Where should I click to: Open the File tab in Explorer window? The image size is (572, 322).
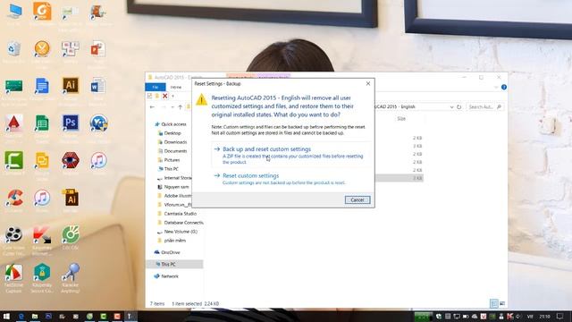coord(155,87)
